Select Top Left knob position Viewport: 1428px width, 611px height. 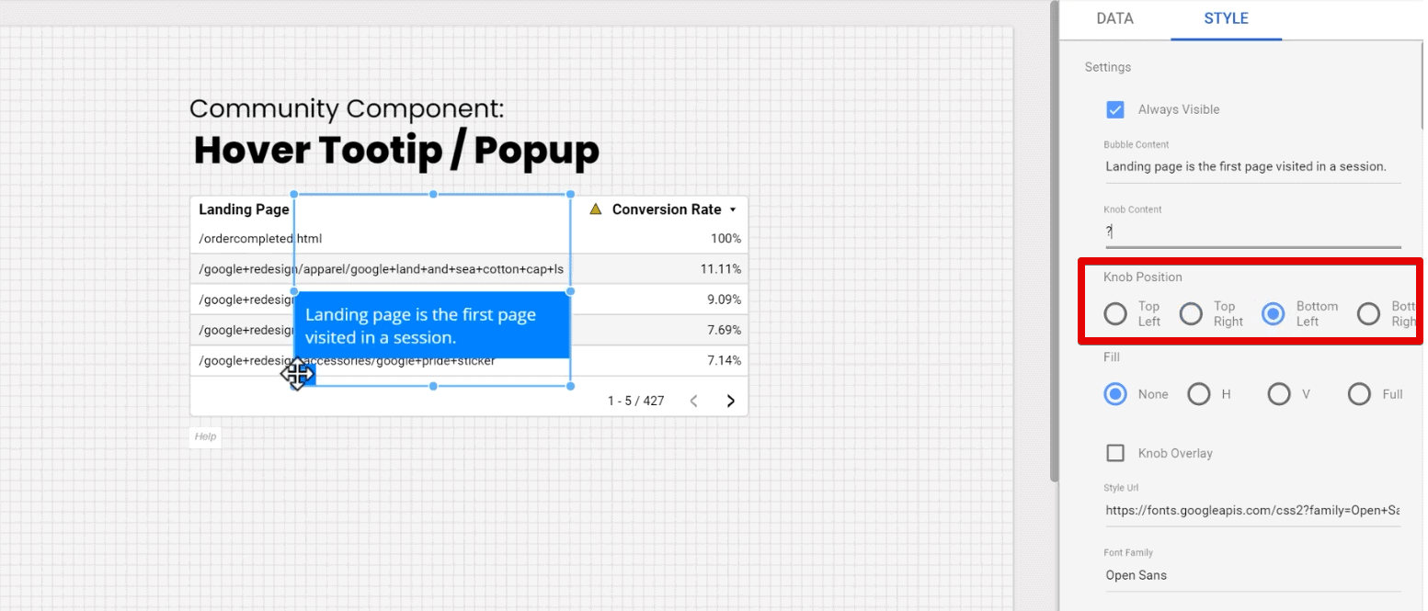[x=1115, y=314]
